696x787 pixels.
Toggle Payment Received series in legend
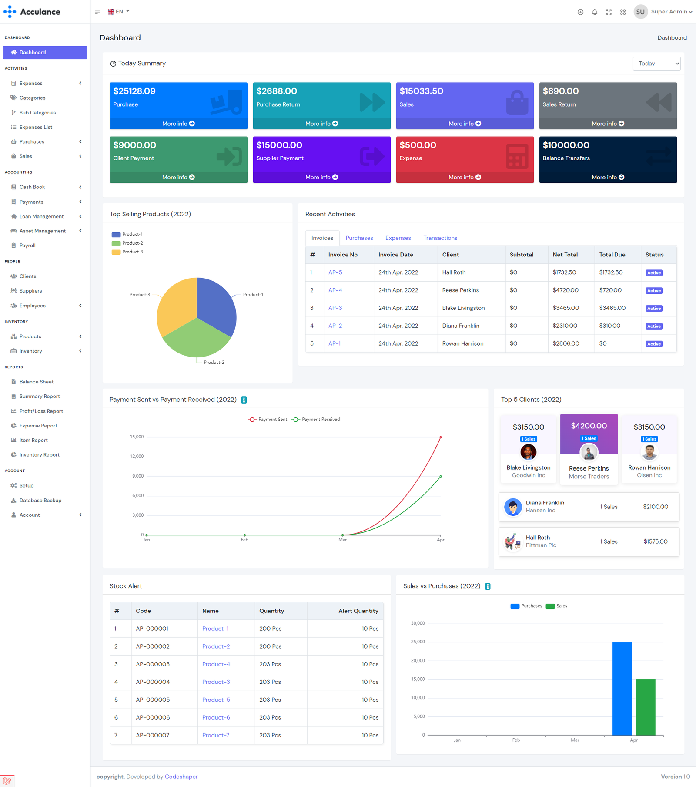[x=315, y=420]
